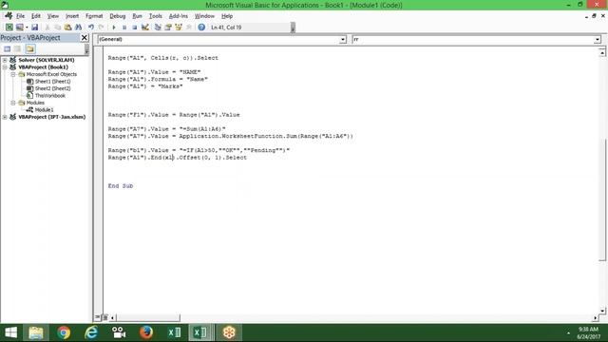Viewport: 608px width, 342px height.
Task: Click the View Microsoft Excel toolbar icon
Action: coord(9,28)
